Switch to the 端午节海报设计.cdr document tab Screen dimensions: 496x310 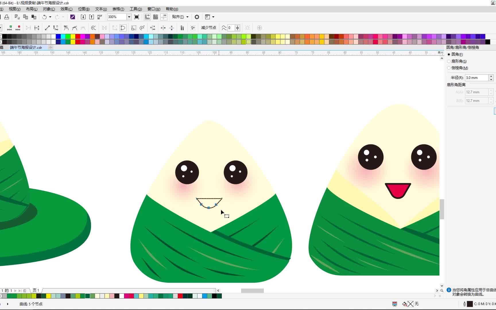pos(26,47)
